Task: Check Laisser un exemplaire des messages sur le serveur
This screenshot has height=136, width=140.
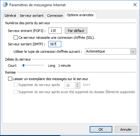Action: click(x=10, y=79)
